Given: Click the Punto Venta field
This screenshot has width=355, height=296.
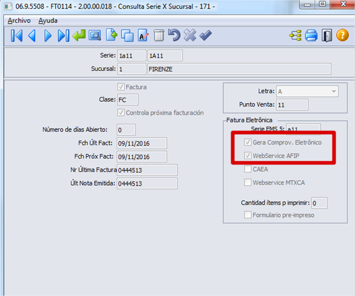Looking at the screenshot, I should (x=292, y=105).
